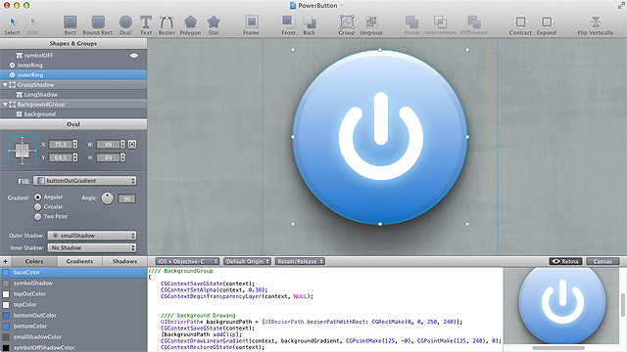This screenshot has height=352, width=627.
Task: Click the bottomOutColor swatch
Action: coord(6,316)
